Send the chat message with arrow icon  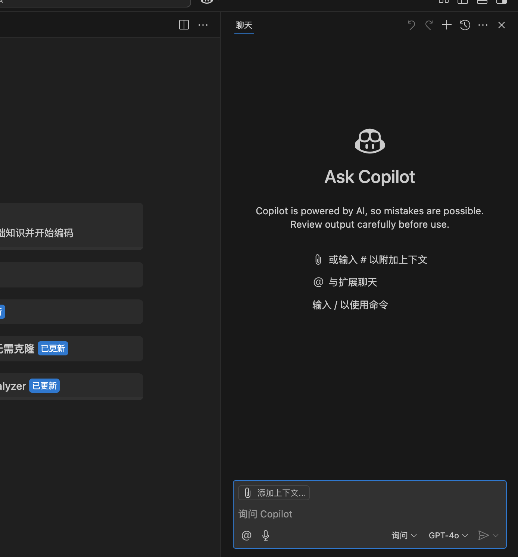[483, 535]
